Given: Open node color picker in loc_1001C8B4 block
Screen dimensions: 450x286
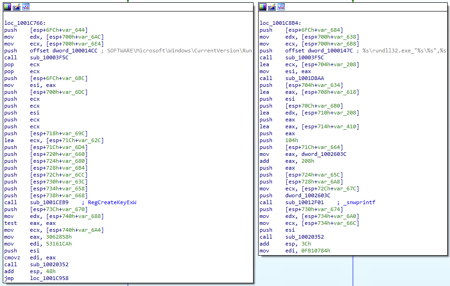Looking at the screenshot, I should pos(263,7).
